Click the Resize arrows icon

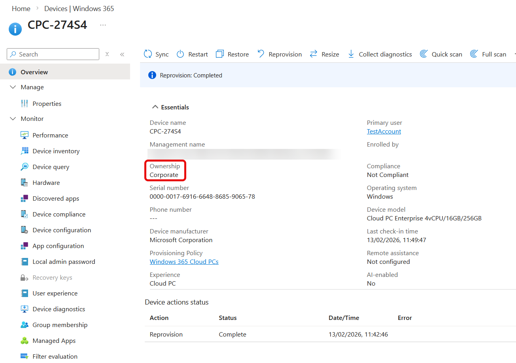pos(314,54)
